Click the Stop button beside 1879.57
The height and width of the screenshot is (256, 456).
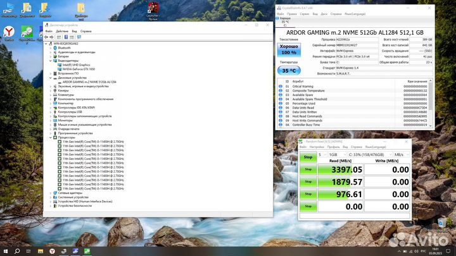(x=308, y=181)
